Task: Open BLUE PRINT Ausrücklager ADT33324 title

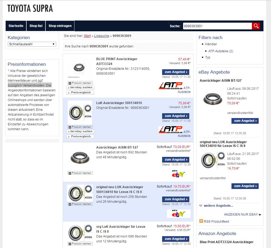Action: [x=117, y=61]
